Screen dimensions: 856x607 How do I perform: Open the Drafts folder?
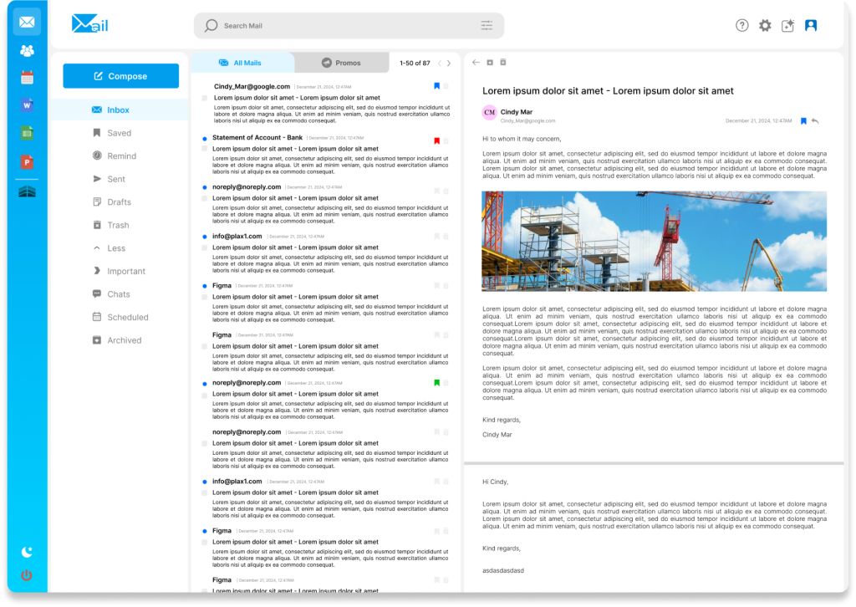click(x=119, y=202)
